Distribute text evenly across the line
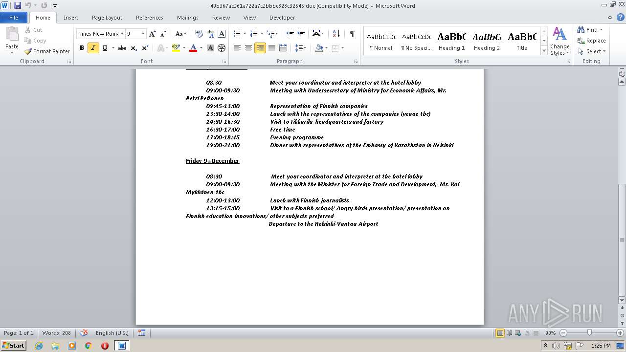This screenshot has height=352, width=626. 283,48
